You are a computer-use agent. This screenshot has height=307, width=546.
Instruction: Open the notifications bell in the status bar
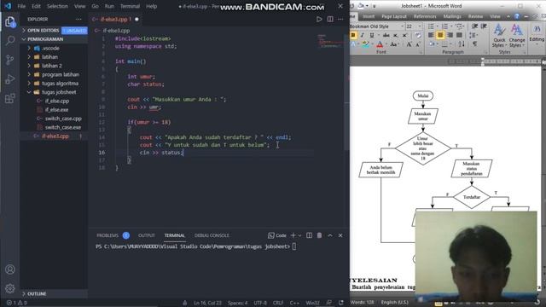[x=341, y=303]
